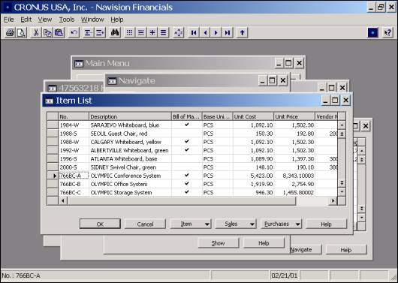
Task: Click Cancel in Item List
Action: [x=145, y=224]
